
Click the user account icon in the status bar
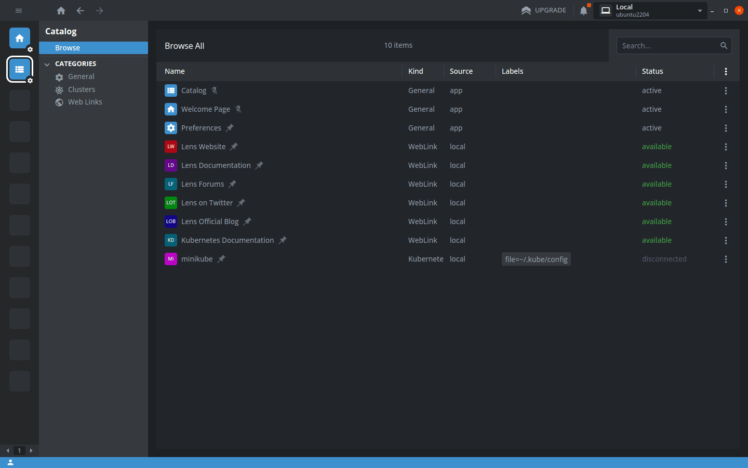[11, 462]
